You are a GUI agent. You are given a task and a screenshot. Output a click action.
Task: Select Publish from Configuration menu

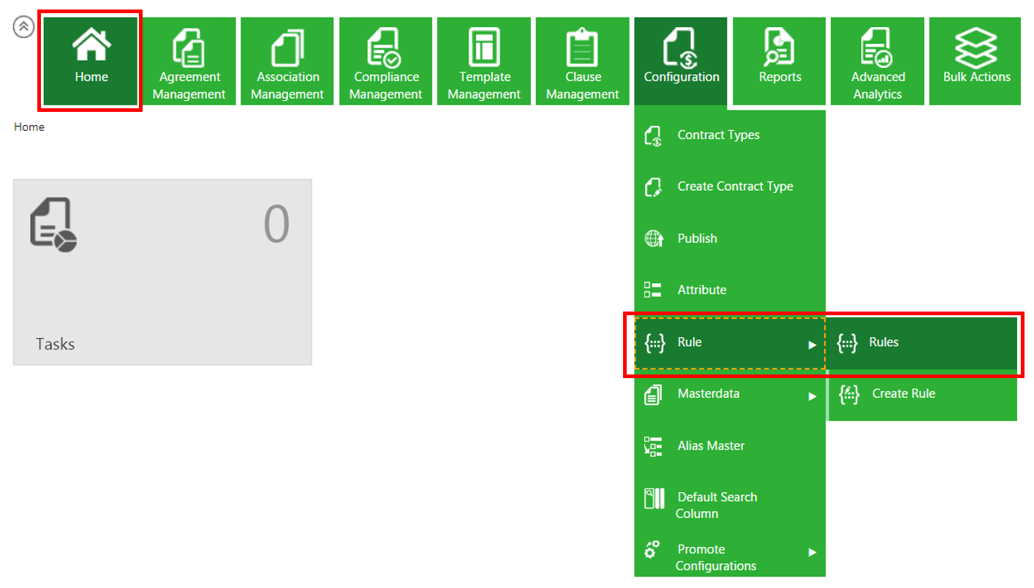697,238
